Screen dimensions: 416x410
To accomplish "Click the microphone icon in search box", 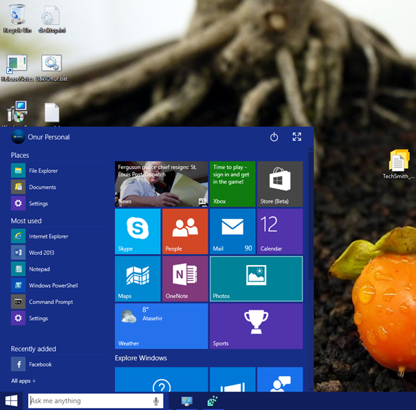I will (156, 401).
